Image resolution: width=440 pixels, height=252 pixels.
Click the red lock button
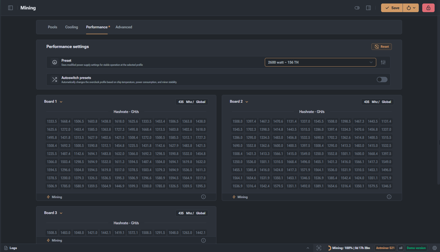pos(428,8)
